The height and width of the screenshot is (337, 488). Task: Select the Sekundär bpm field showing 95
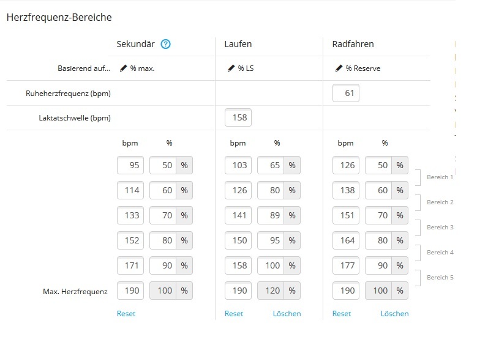[x=130, y=165]
